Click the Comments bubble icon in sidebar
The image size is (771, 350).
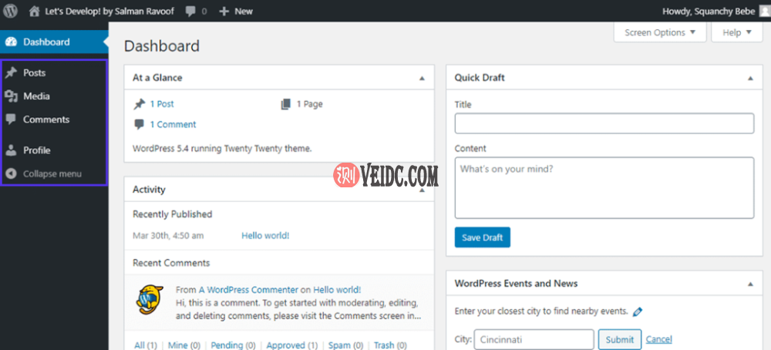[11, 119]
